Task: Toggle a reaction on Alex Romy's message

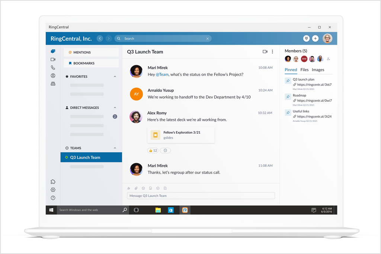Action: pyautogui.click(x=165, y=150)
